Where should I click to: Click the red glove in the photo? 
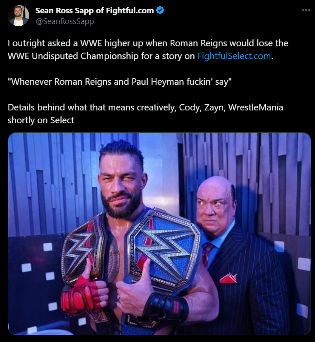[84, 294]
